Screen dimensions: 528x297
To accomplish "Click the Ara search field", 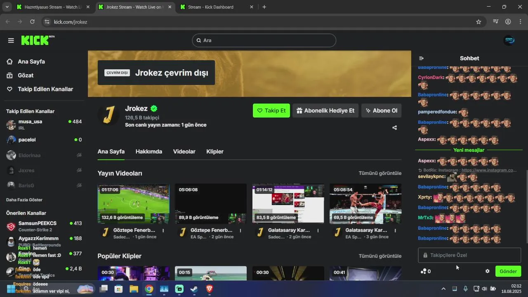I will pyautogui.click(x=264, y=40).
